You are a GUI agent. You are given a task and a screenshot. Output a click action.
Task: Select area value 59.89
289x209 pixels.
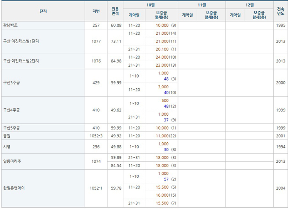point(116,158)
